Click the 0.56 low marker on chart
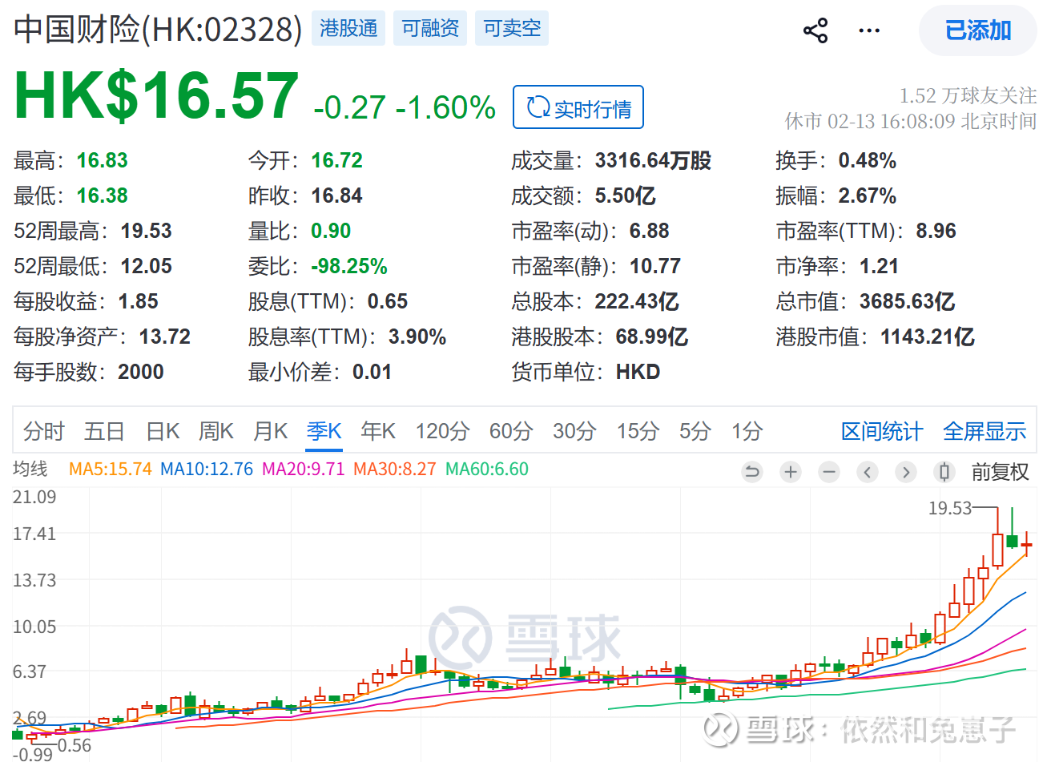 [x=74, y=745]
